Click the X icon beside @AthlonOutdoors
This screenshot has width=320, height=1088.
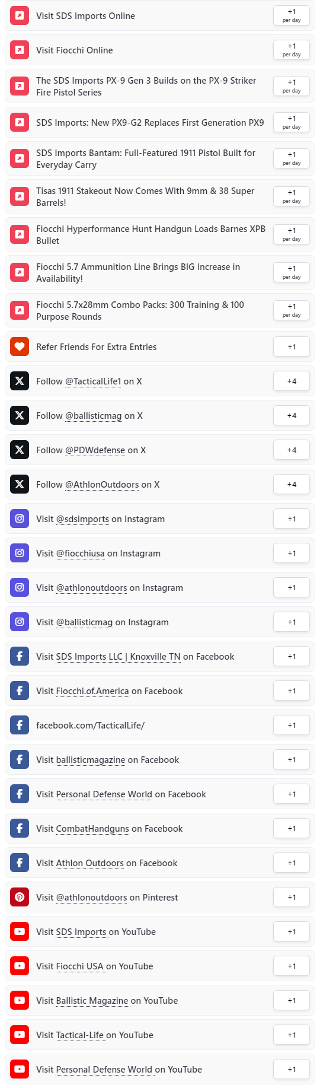coord(20,485)
